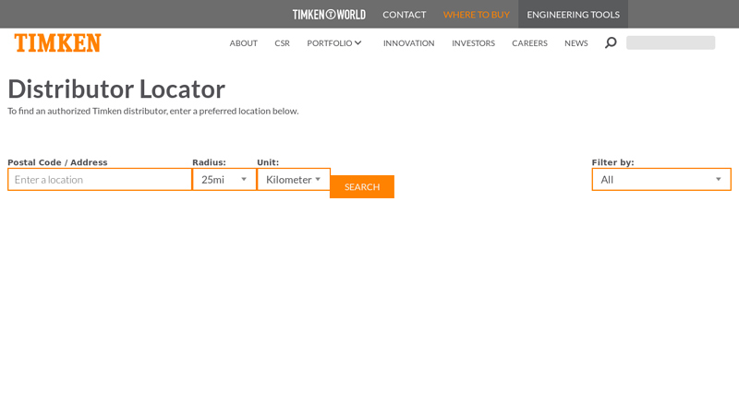Open the Unit Kilometer dropdown

(294, 179)
